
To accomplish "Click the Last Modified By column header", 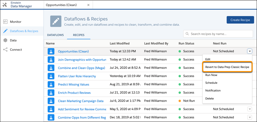I will [156, 43].
